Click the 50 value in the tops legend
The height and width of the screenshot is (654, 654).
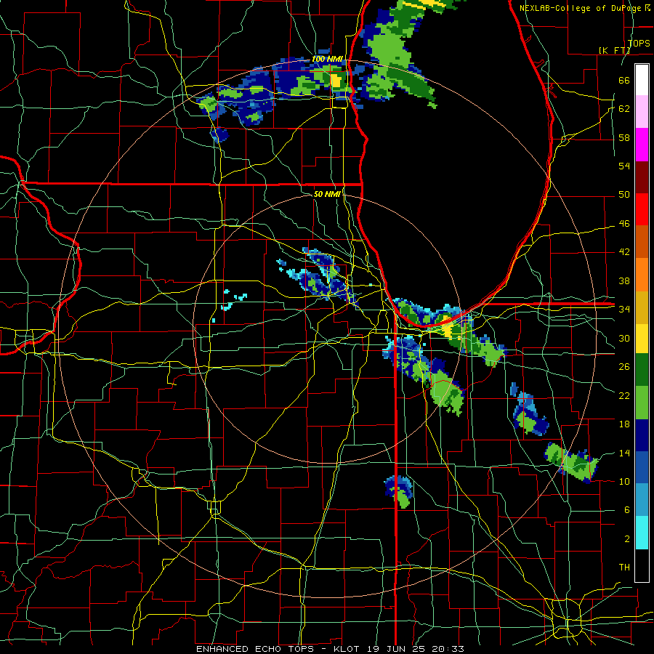point(624,195)
